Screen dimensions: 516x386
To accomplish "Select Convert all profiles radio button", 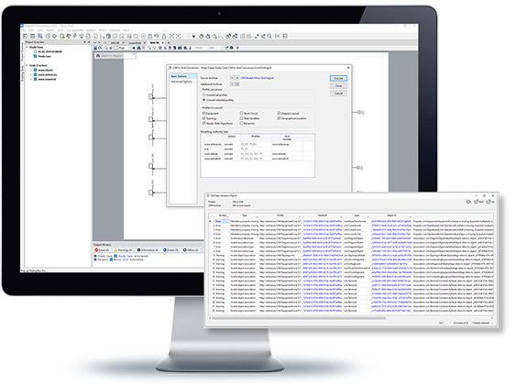I will [x=204, y=94].
